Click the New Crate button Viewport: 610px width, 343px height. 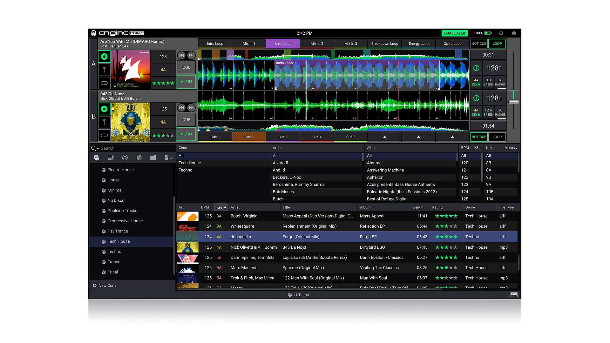point(105,286)
